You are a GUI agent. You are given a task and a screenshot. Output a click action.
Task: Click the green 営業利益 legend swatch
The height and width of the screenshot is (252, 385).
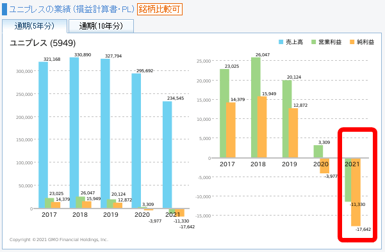(314, 42)
